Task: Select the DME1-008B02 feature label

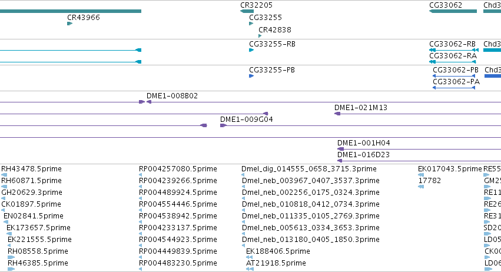Action: 172,96
